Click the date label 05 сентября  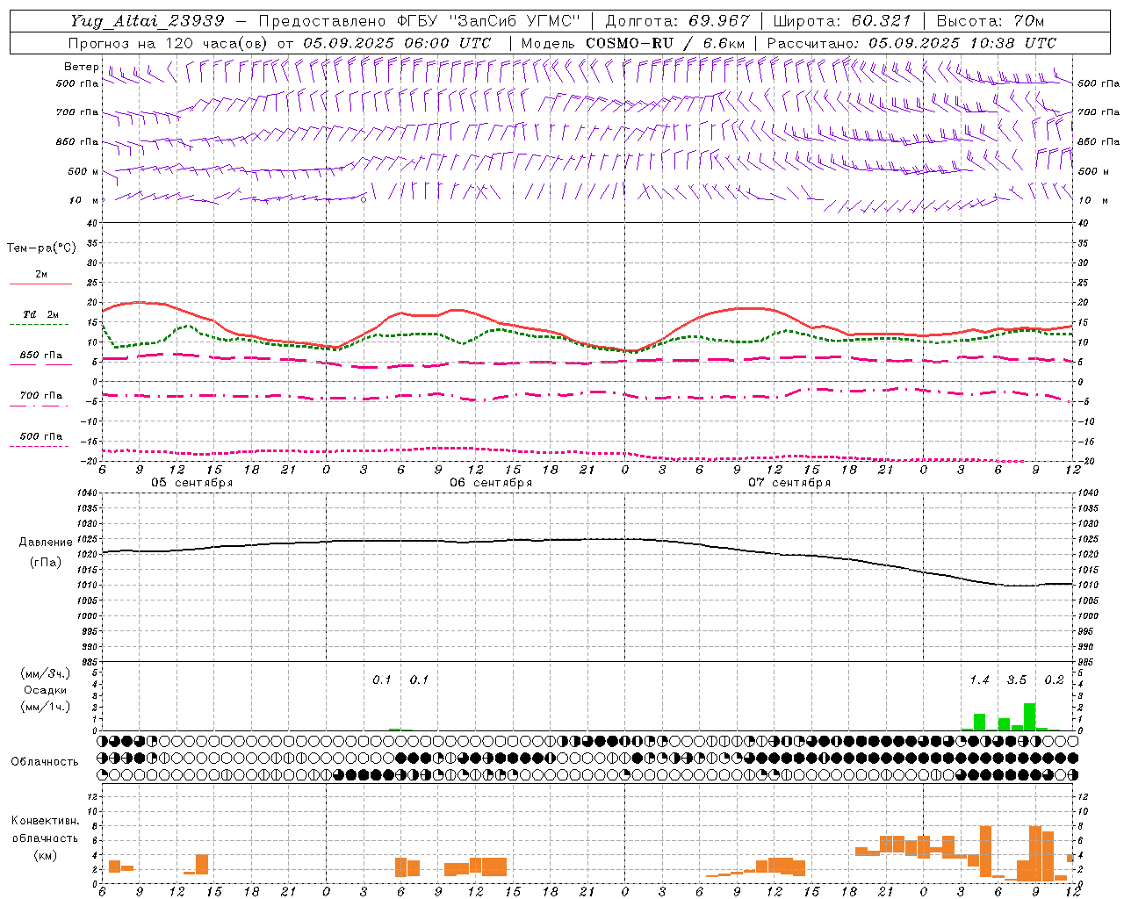(191, 483)
